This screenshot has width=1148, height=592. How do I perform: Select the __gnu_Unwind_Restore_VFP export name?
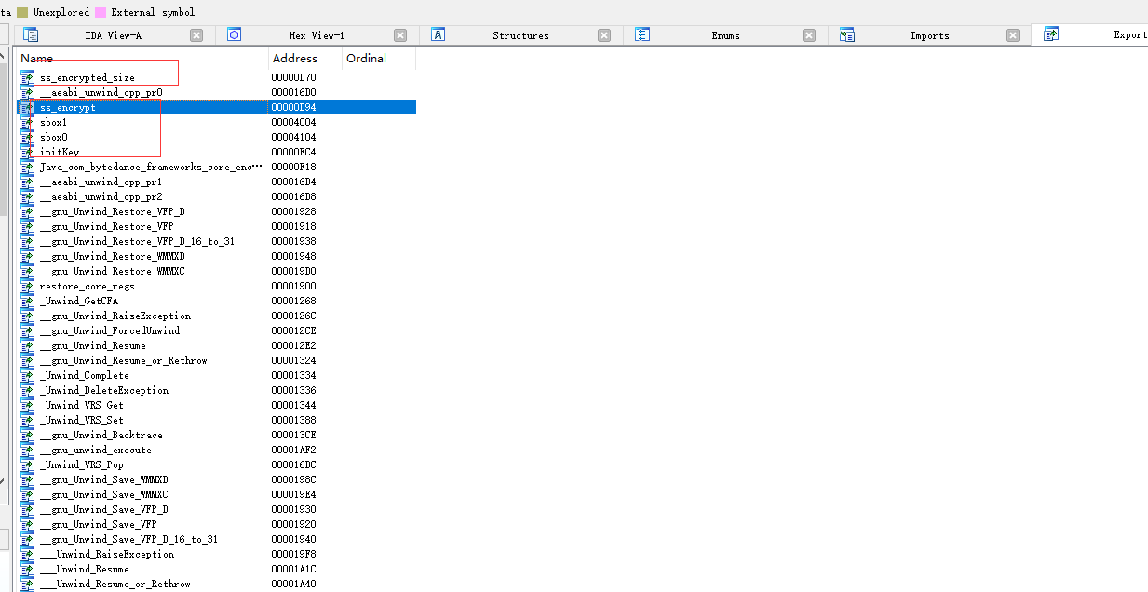[106, 227]
